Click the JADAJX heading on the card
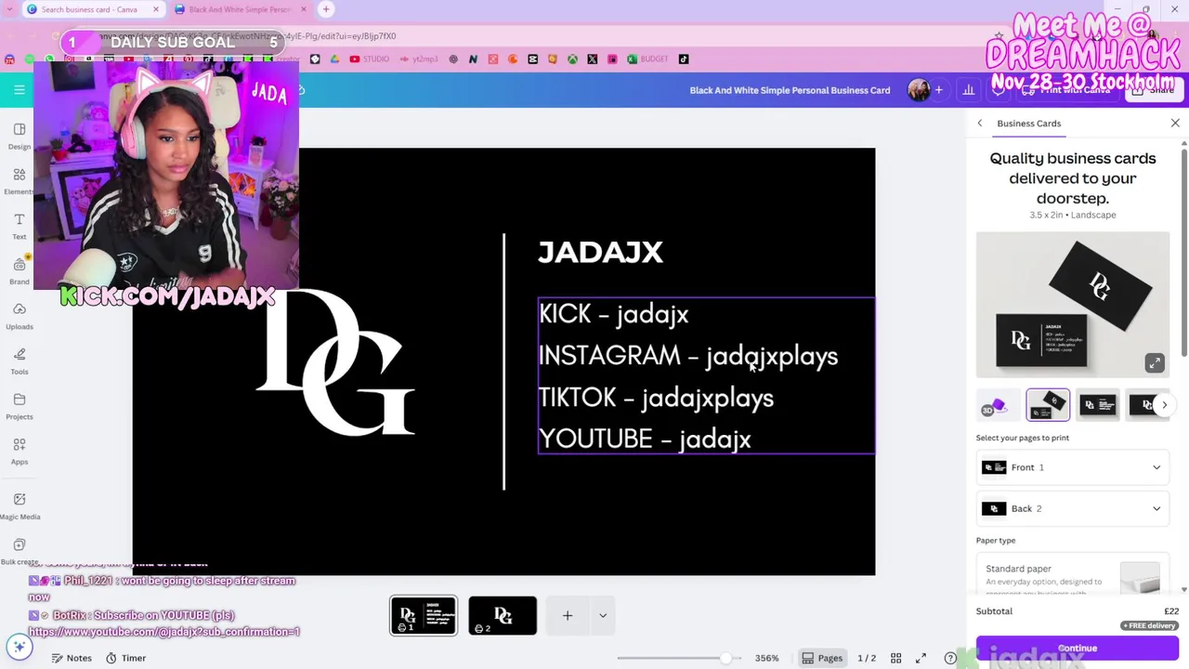Viewport: 1189px width, 669px height. [x=601, y=252]
